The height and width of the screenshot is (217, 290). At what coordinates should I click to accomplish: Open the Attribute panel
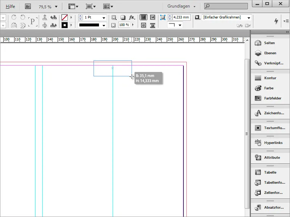pyautogui.click(x=270, y=158)
